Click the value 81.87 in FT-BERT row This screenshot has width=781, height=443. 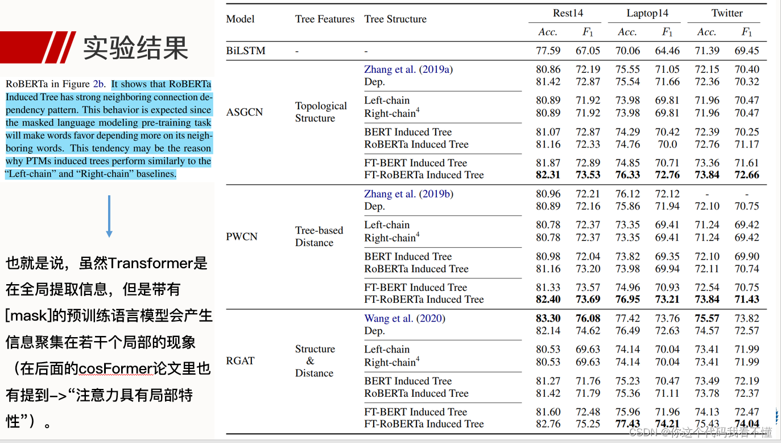(548, 163)
